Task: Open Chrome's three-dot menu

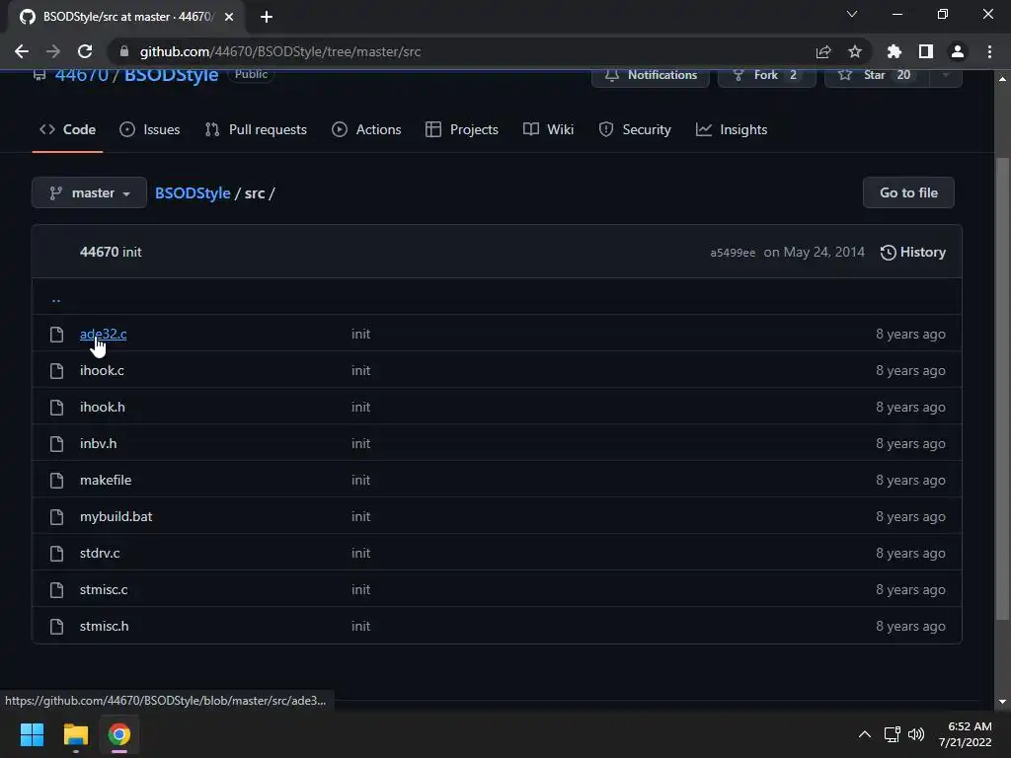Action: coord(989,51)
